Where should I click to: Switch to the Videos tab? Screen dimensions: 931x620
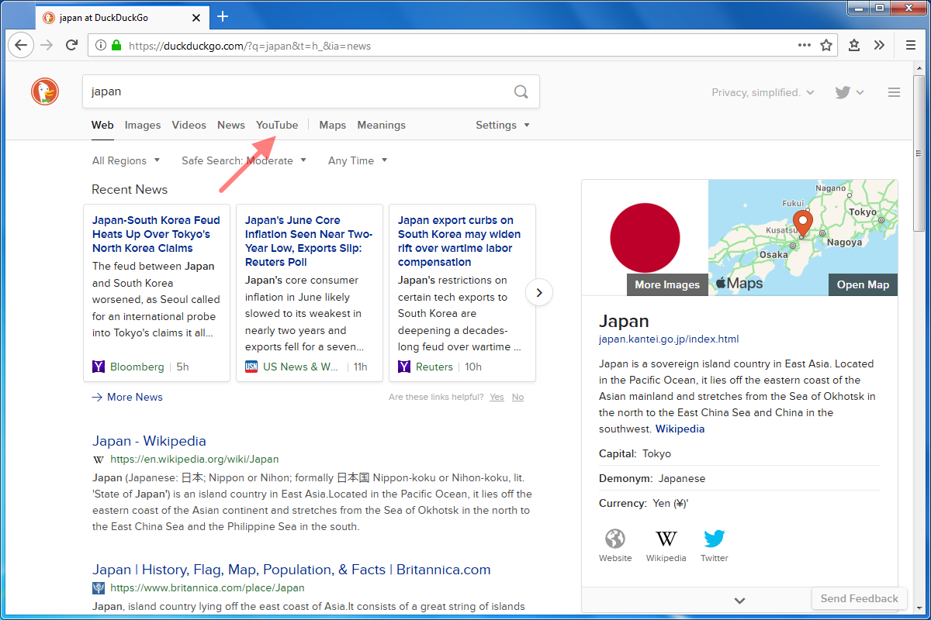(x=189, y=125)
